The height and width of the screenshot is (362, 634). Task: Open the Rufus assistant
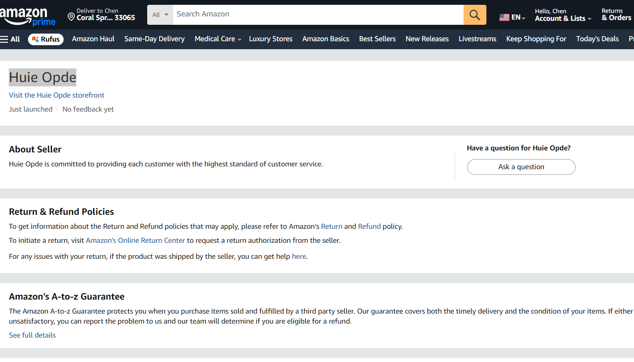tap(46, 39)
